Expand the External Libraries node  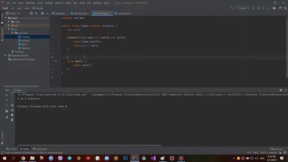(5, 55)
